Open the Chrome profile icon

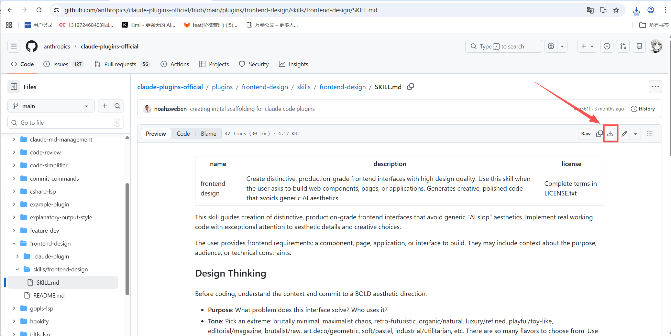pos(651,10)
